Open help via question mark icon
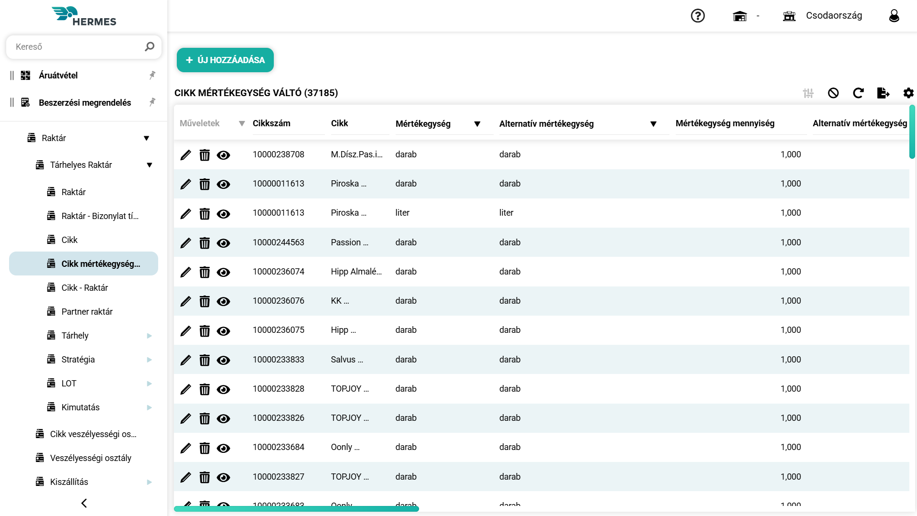This screenshot has height=516, width=917. point(697,16)
